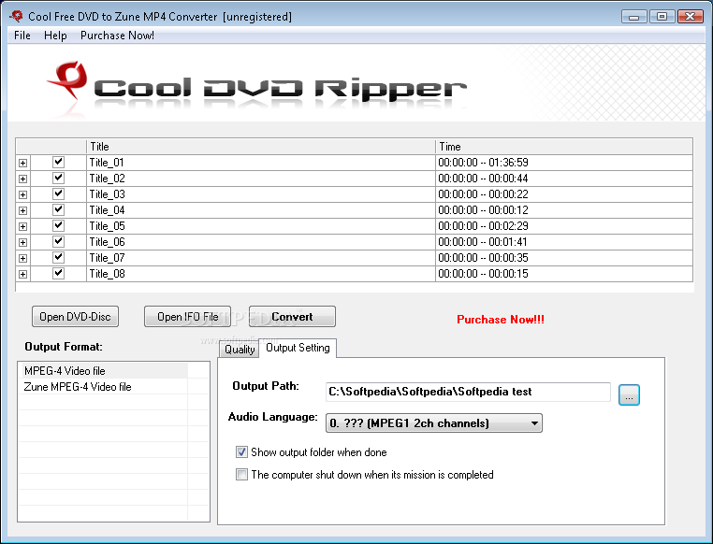Expand the Title_04 row
Viewport: 713px width, 544px height.
(x=22, y=210)
